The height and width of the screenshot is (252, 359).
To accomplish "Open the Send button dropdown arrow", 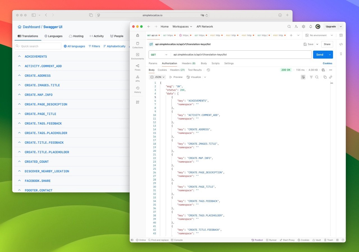I will click(330, 55).
